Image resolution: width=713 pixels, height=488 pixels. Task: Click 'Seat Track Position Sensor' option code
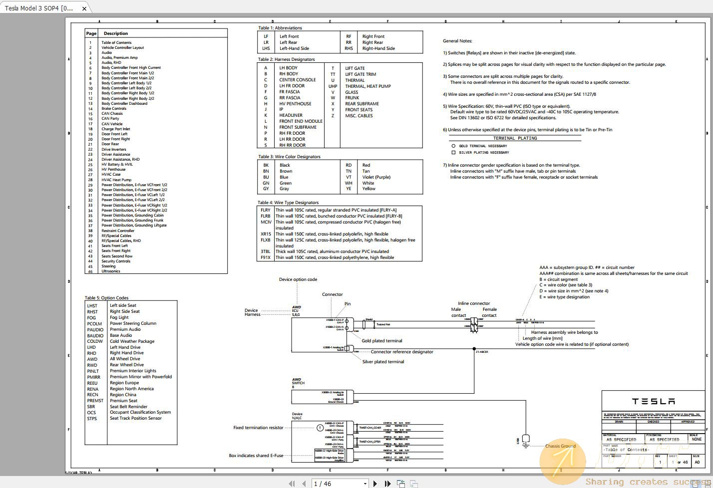tap(136, 418)
